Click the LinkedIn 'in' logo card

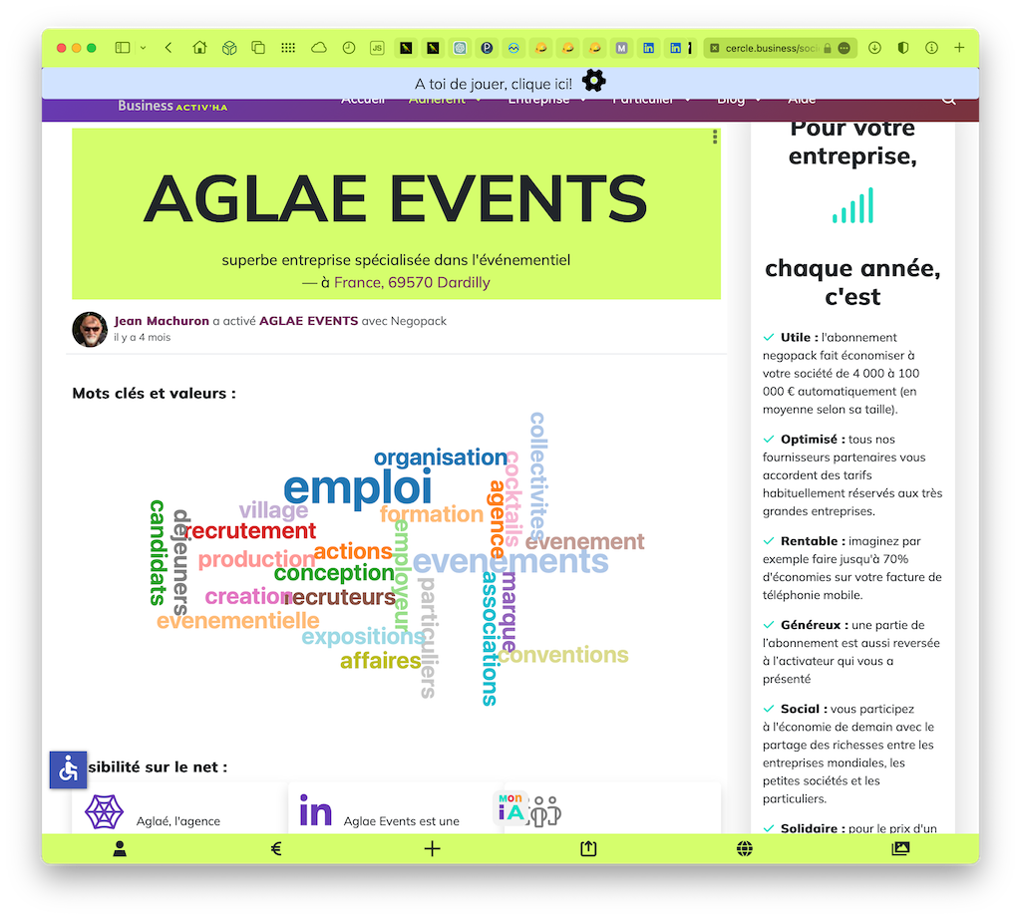pyautogui.click(x=316, y=811)
